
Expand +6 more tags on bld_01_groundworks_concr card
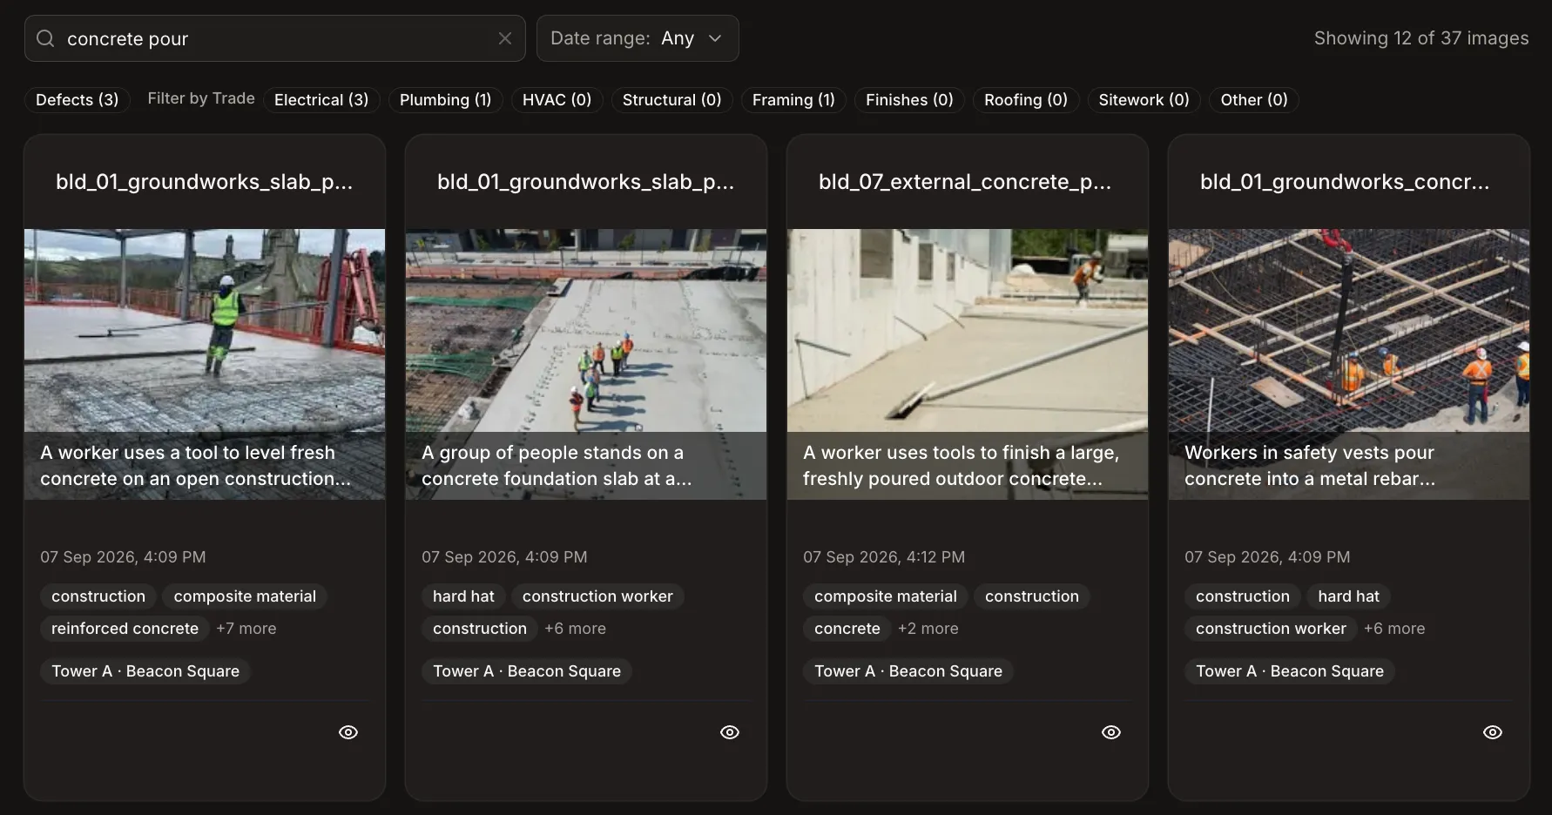[x=1394, y=629]
